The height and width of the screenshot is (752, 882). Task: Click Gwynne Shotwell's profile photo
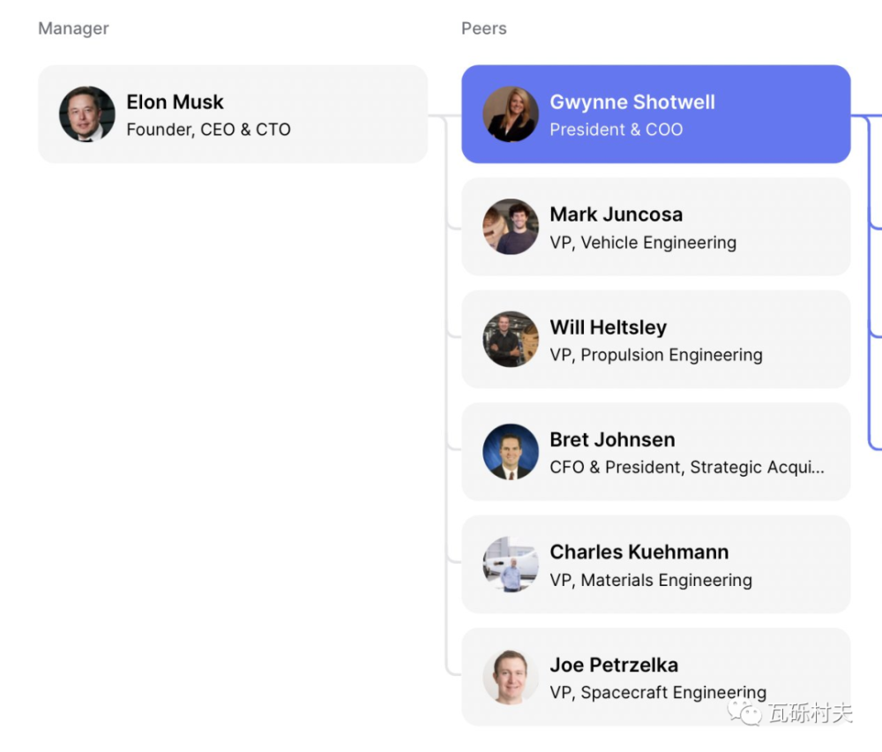(511, 114)
